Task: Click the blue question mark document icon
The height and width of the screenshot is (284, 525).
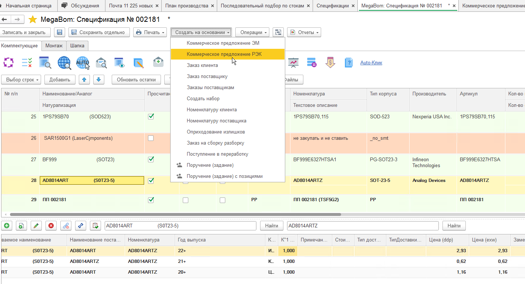Action: pos(348,62)
